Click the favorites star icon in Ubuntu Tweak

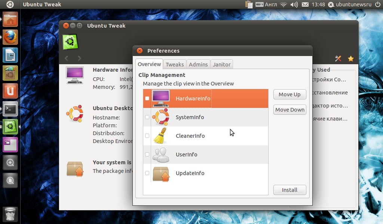click(x=351, y=59)
